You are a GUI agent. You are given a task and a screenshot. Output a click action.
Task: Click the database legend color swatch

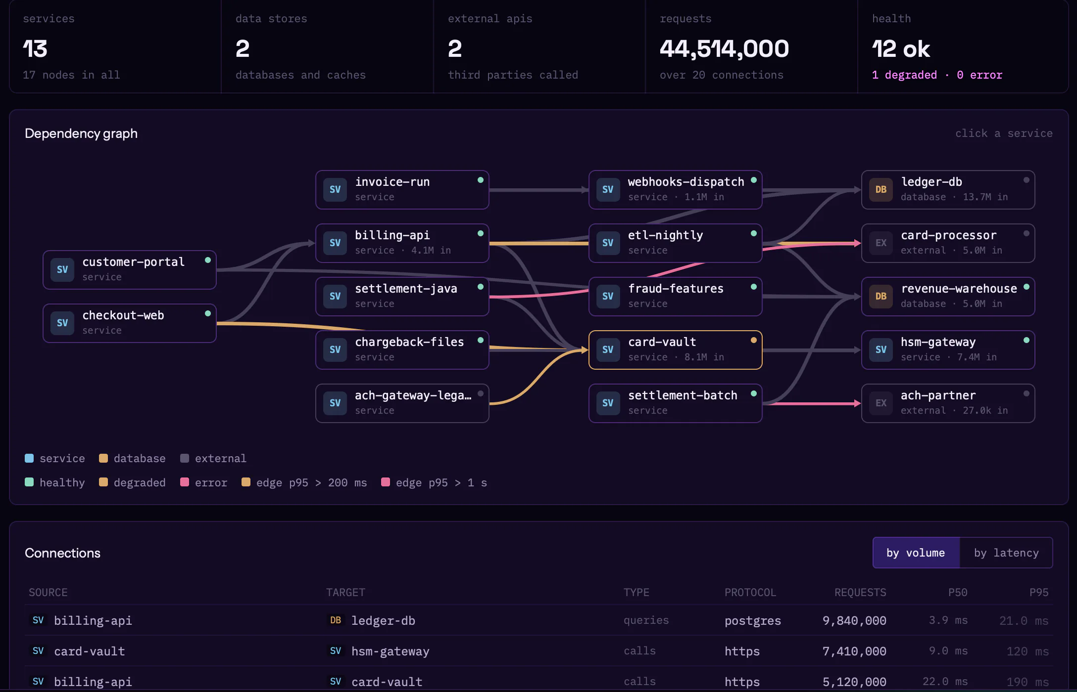(x=103, y=458)
